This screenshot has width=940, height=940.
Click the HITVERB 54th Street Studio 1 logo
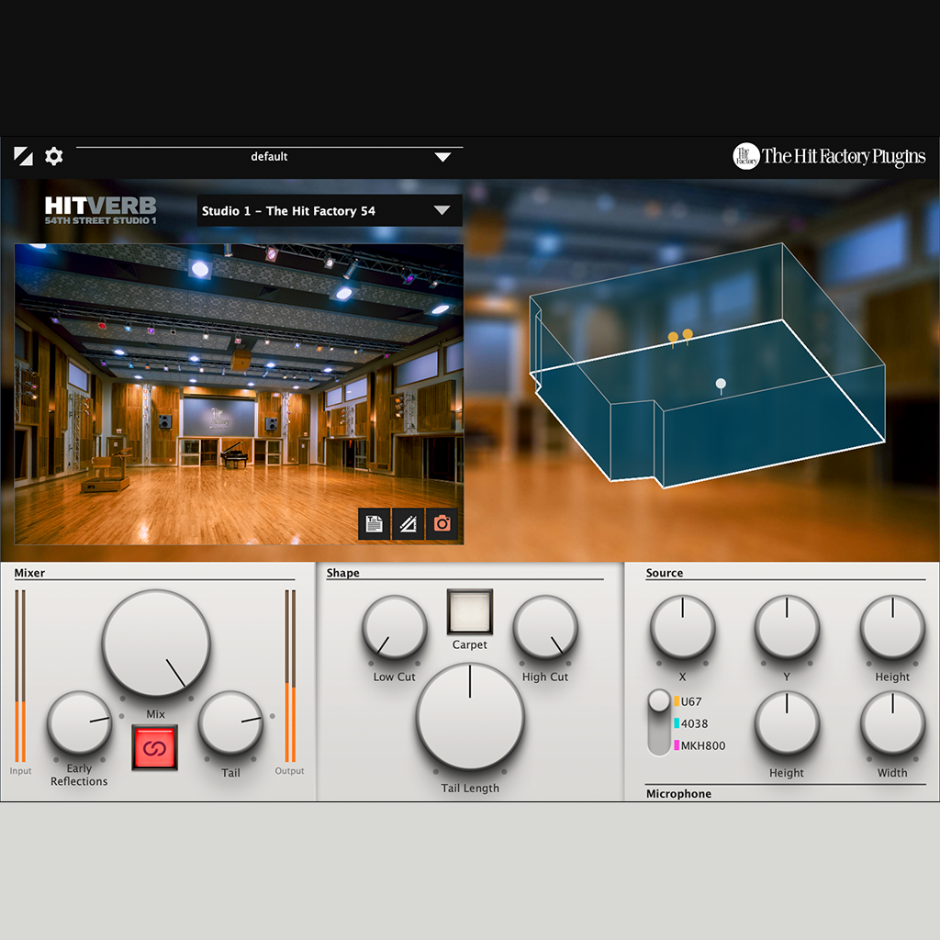(101, 210)
